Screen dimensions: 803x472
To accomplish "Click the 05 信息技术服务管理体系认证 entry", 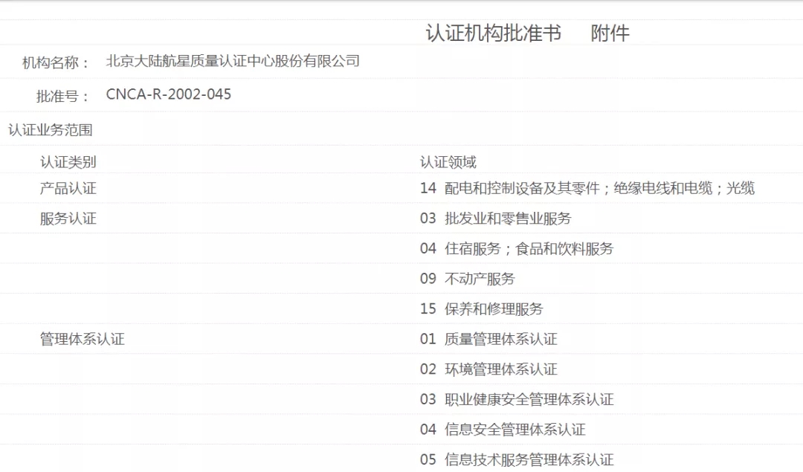I will 516,459.
